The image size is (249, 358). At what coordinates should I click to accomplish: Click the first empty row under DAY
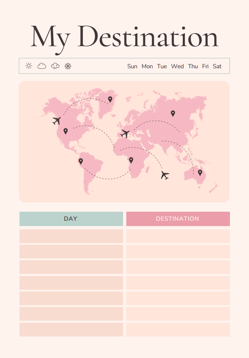point(71,236)
